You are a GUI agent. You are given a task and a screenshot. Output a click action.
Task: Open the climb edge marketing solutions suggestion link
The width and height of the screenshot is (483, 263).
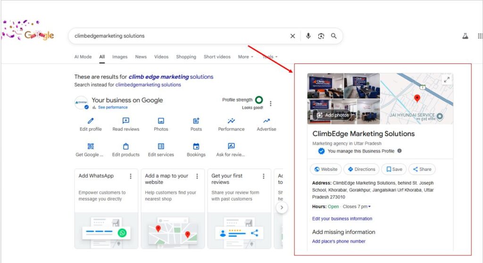[171, 77]
